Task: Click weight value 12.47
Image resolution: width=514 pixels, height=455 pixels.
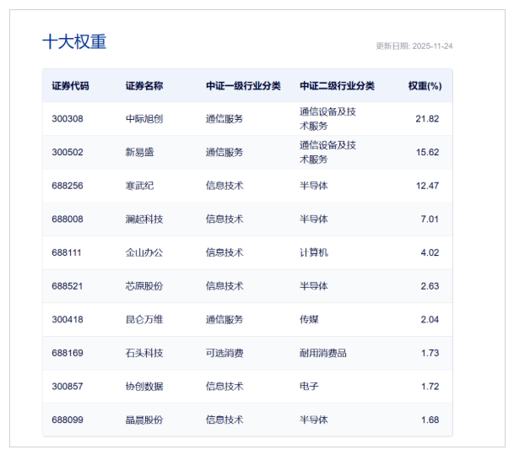Action: (x=427, y=186)
